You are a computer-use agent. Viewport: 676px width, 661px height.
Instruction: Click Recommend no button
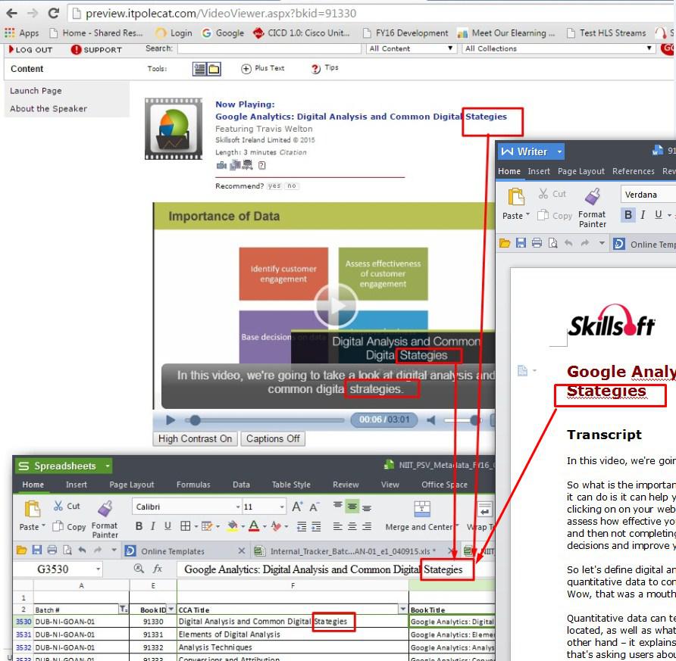pyautogui.click(x=292, y=186)
